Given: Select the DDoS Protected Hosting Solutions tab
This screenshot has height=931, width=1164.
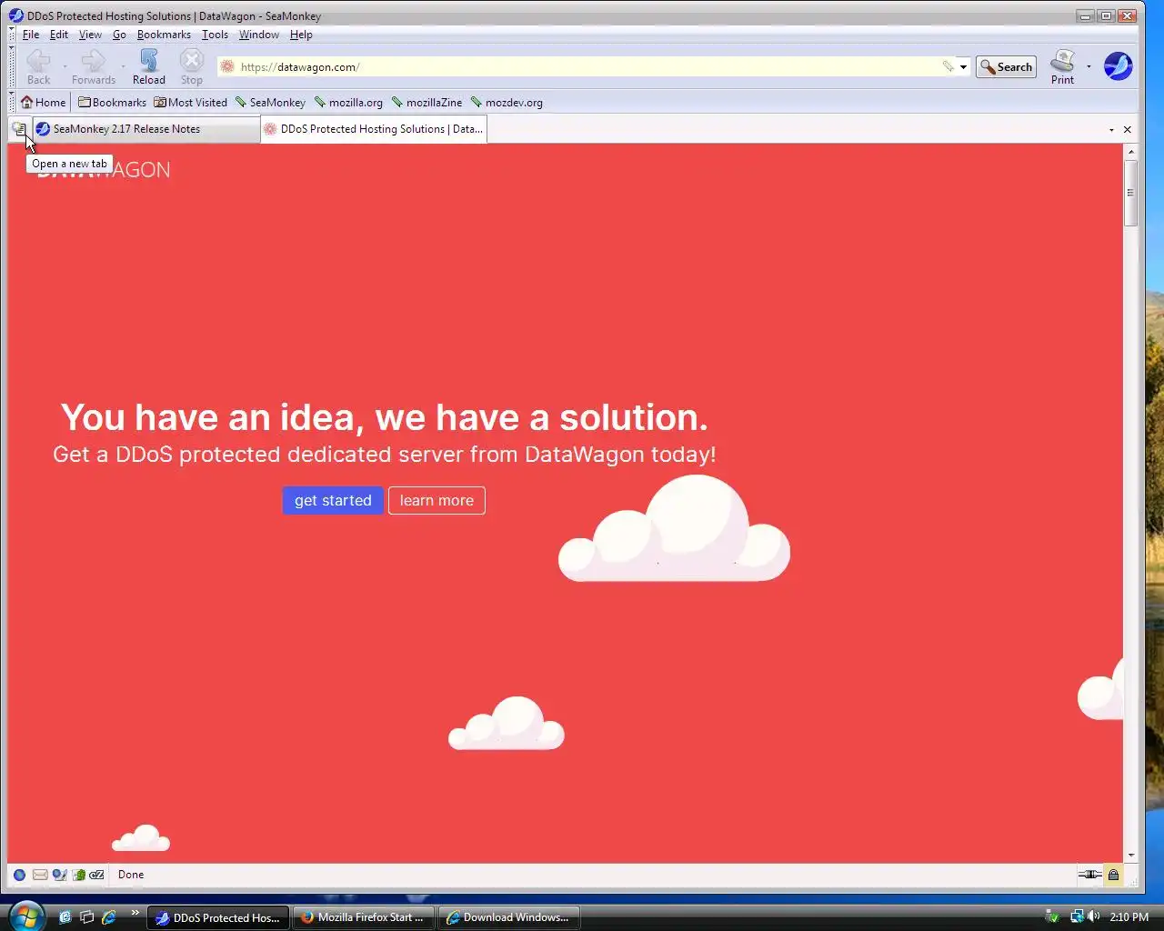Looking at the screenshot, I should (374, 129).
